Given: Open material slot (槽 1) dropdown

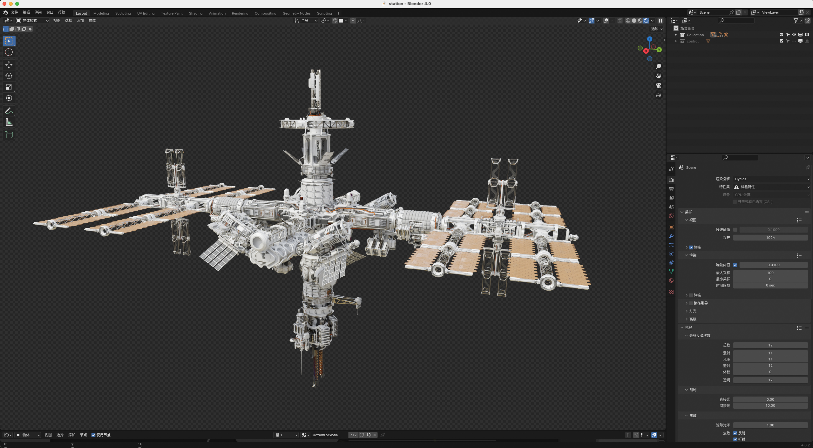Looking at the screenshot, I should click(286, 435).
